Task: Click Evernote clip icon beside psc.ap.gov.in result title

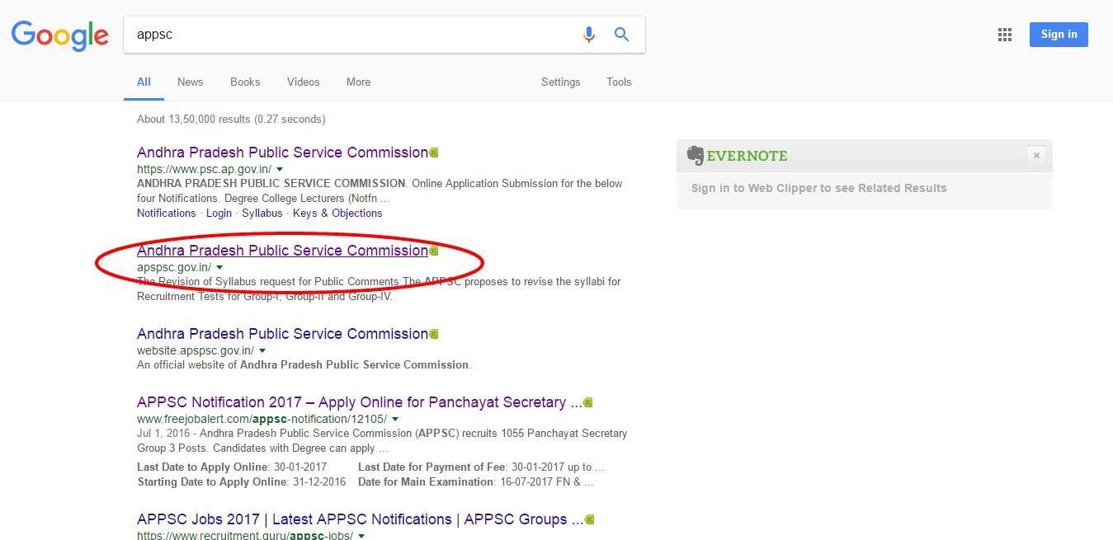Action: pyautogui.click(x=434, y=153)
